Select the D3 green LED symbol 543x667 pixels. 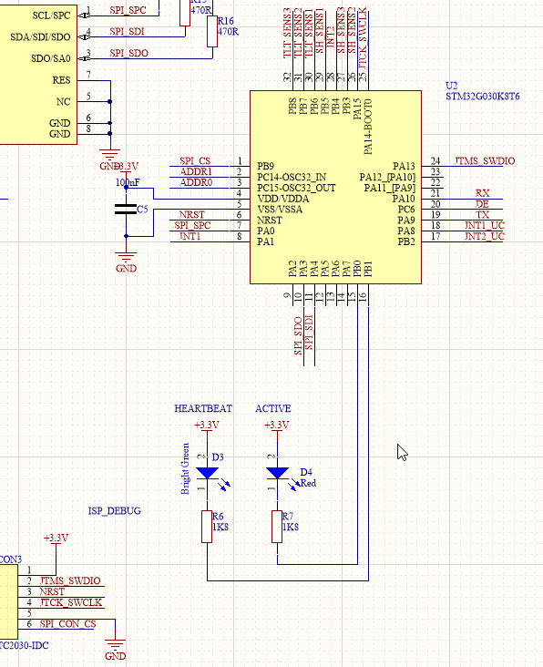[208, 473]
